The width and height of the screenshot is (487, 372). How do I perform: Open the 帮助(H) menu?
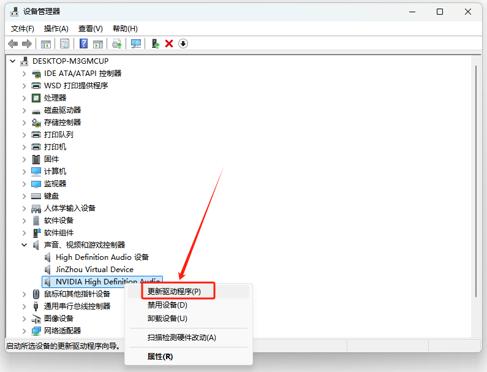(x=125, y=29)
